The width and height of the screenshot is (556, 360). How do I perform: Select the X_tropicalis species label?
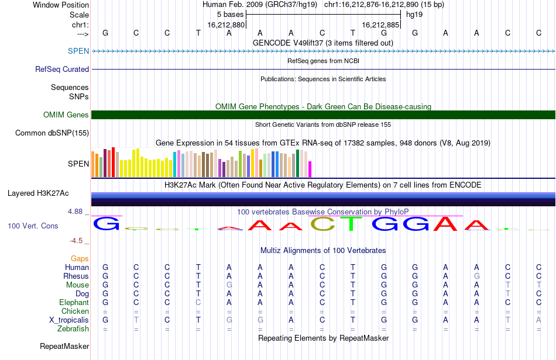(x=69, y=320)
